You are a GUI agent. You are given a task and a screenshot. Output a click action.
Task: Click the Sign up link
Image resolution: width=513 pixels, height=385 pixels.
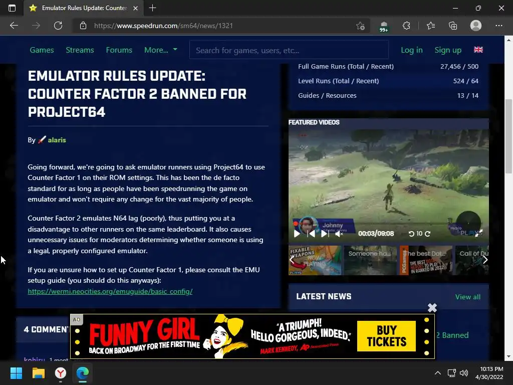point(448,50)
